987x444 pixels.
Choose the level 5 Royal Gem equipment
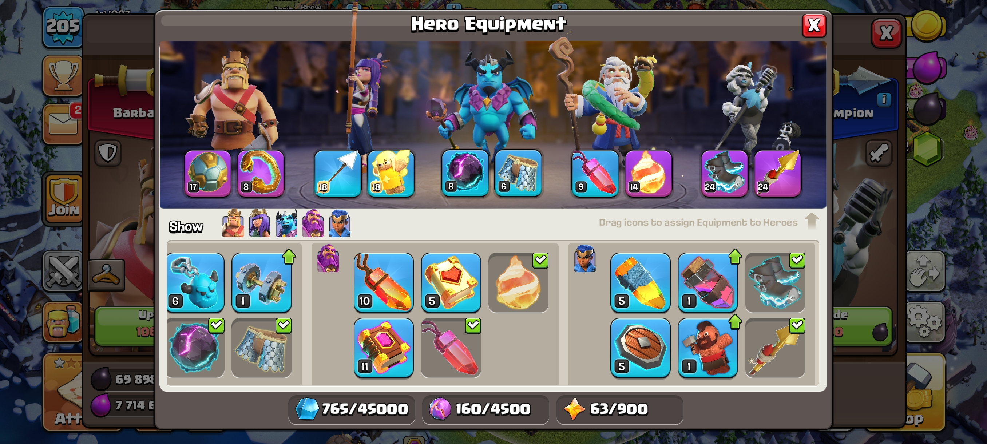pyautogui.click(x=640, y=282)
